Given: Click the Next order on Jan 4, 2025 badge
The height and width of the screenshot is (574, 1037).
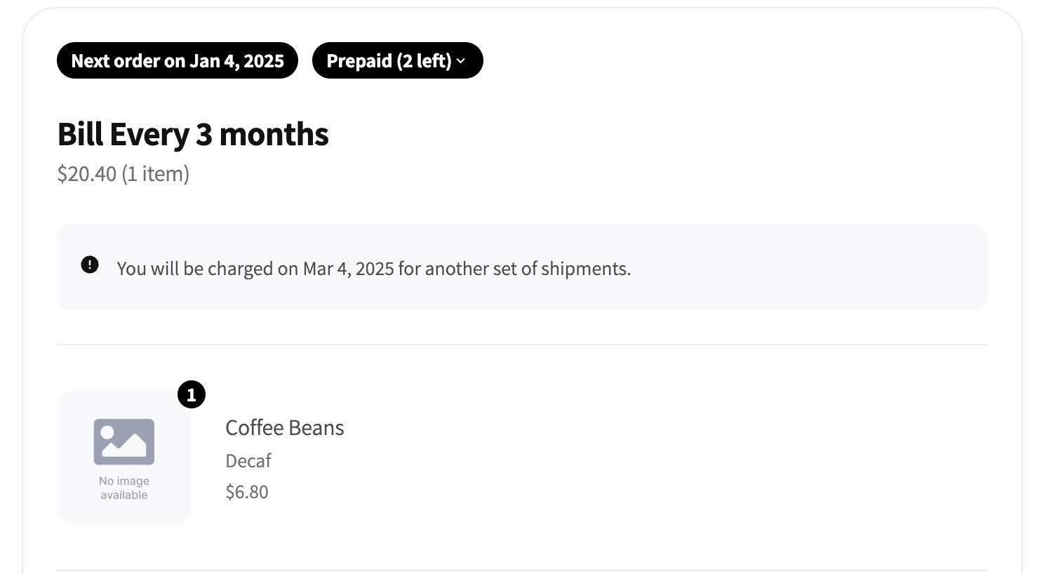Looking at the screenshot, I should click(x=178, y=60).
